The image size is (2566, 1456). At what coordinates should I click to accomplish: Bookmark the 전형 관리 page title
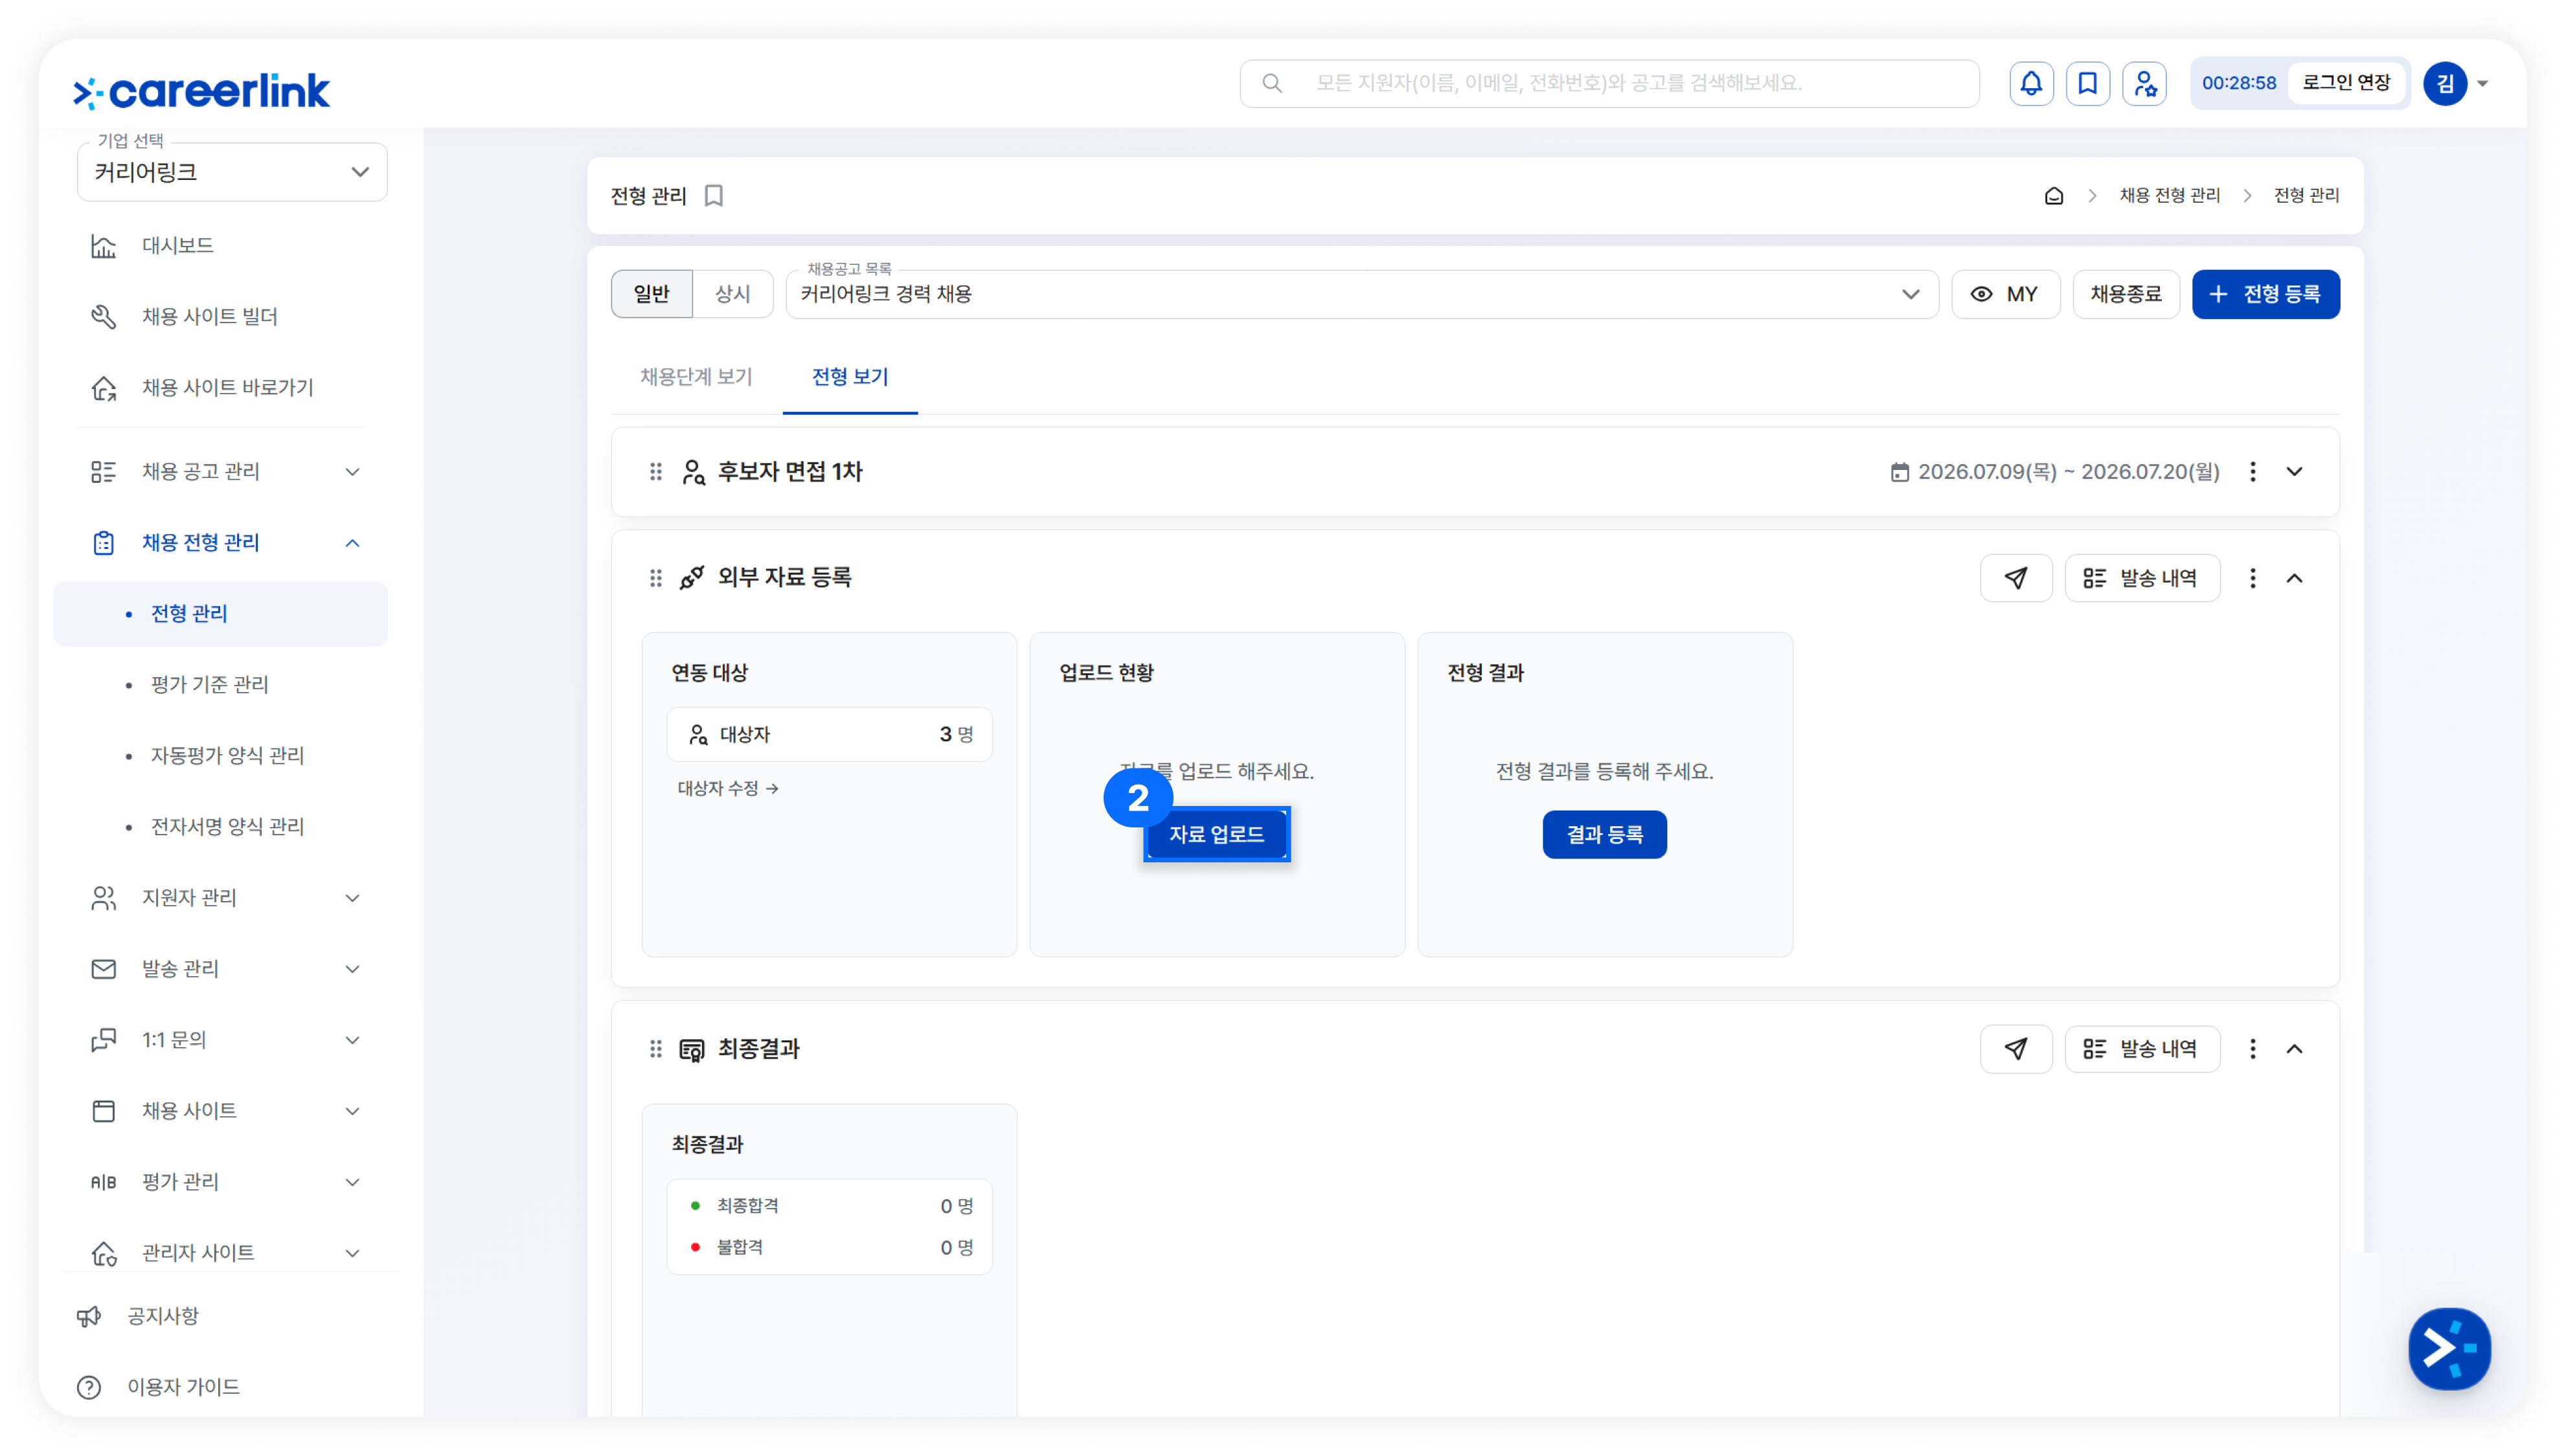coord(713,196)
